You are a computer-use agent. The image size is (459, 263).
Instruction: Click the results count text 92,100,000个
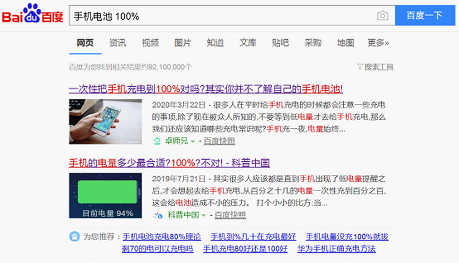point(171,67)
